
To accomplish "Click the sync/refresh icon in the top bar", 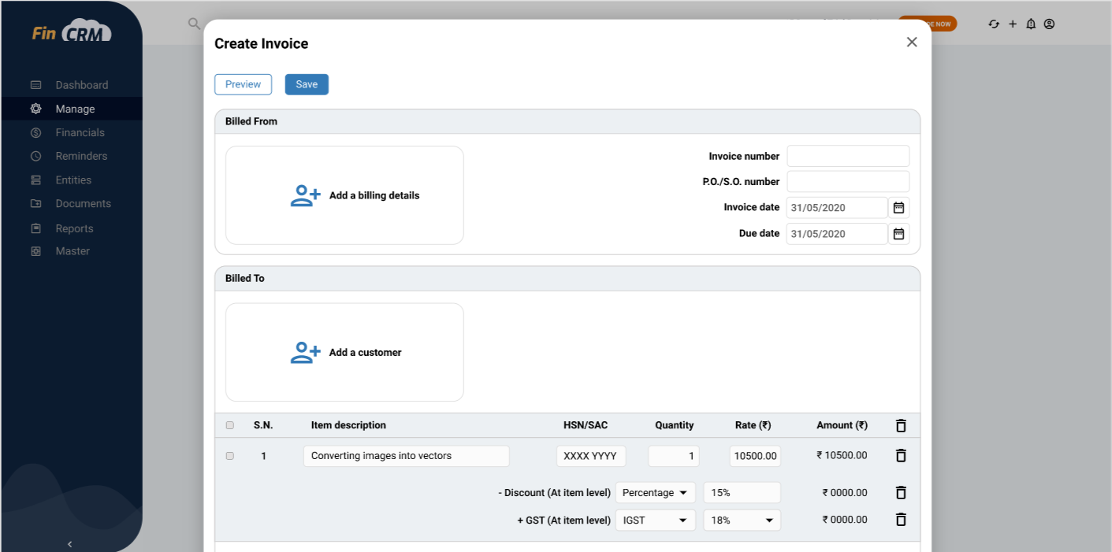I will (x=994, y=24).
